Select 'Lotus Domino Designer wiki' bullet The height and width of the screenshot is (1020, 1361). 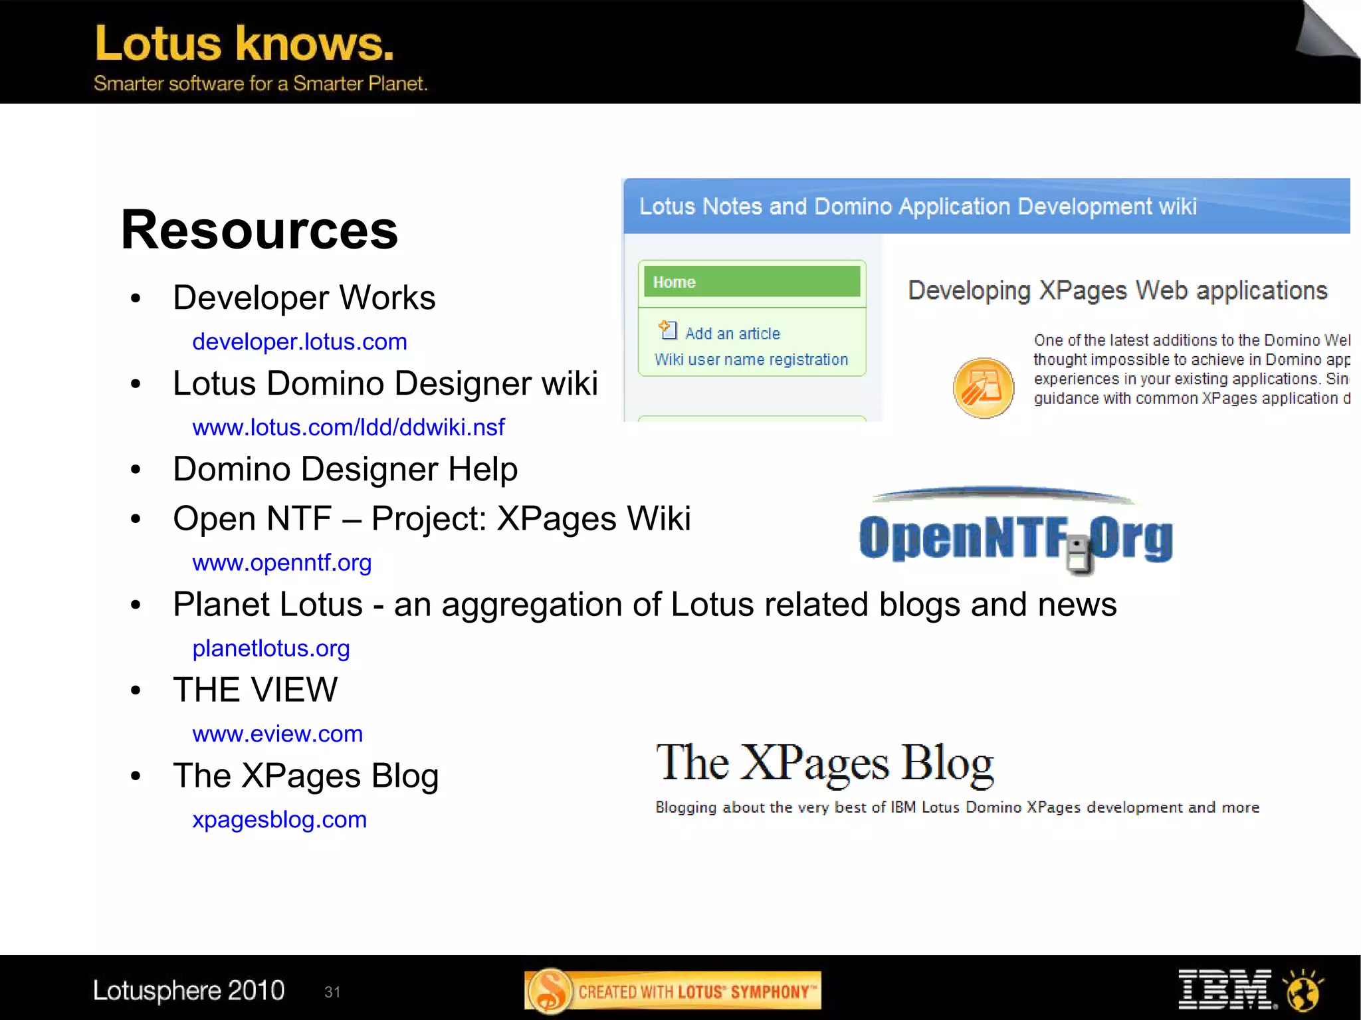click(x=385, y=383)
